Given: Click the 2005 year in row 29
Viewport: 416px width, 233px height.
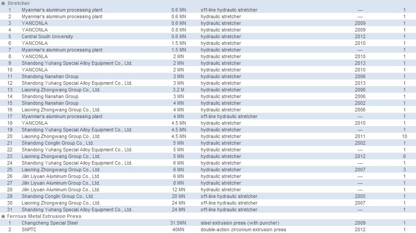Looking at the screenshot, I should (360, 196).
